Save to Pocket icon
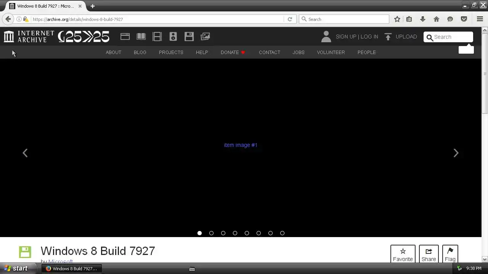This screenshot has width=488, height=274. (464, 19)
